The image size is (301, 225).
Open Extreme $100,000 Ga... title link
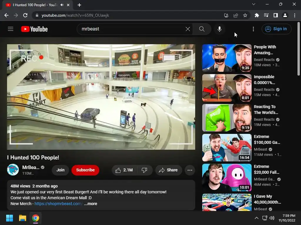click(x=267, y=139)
